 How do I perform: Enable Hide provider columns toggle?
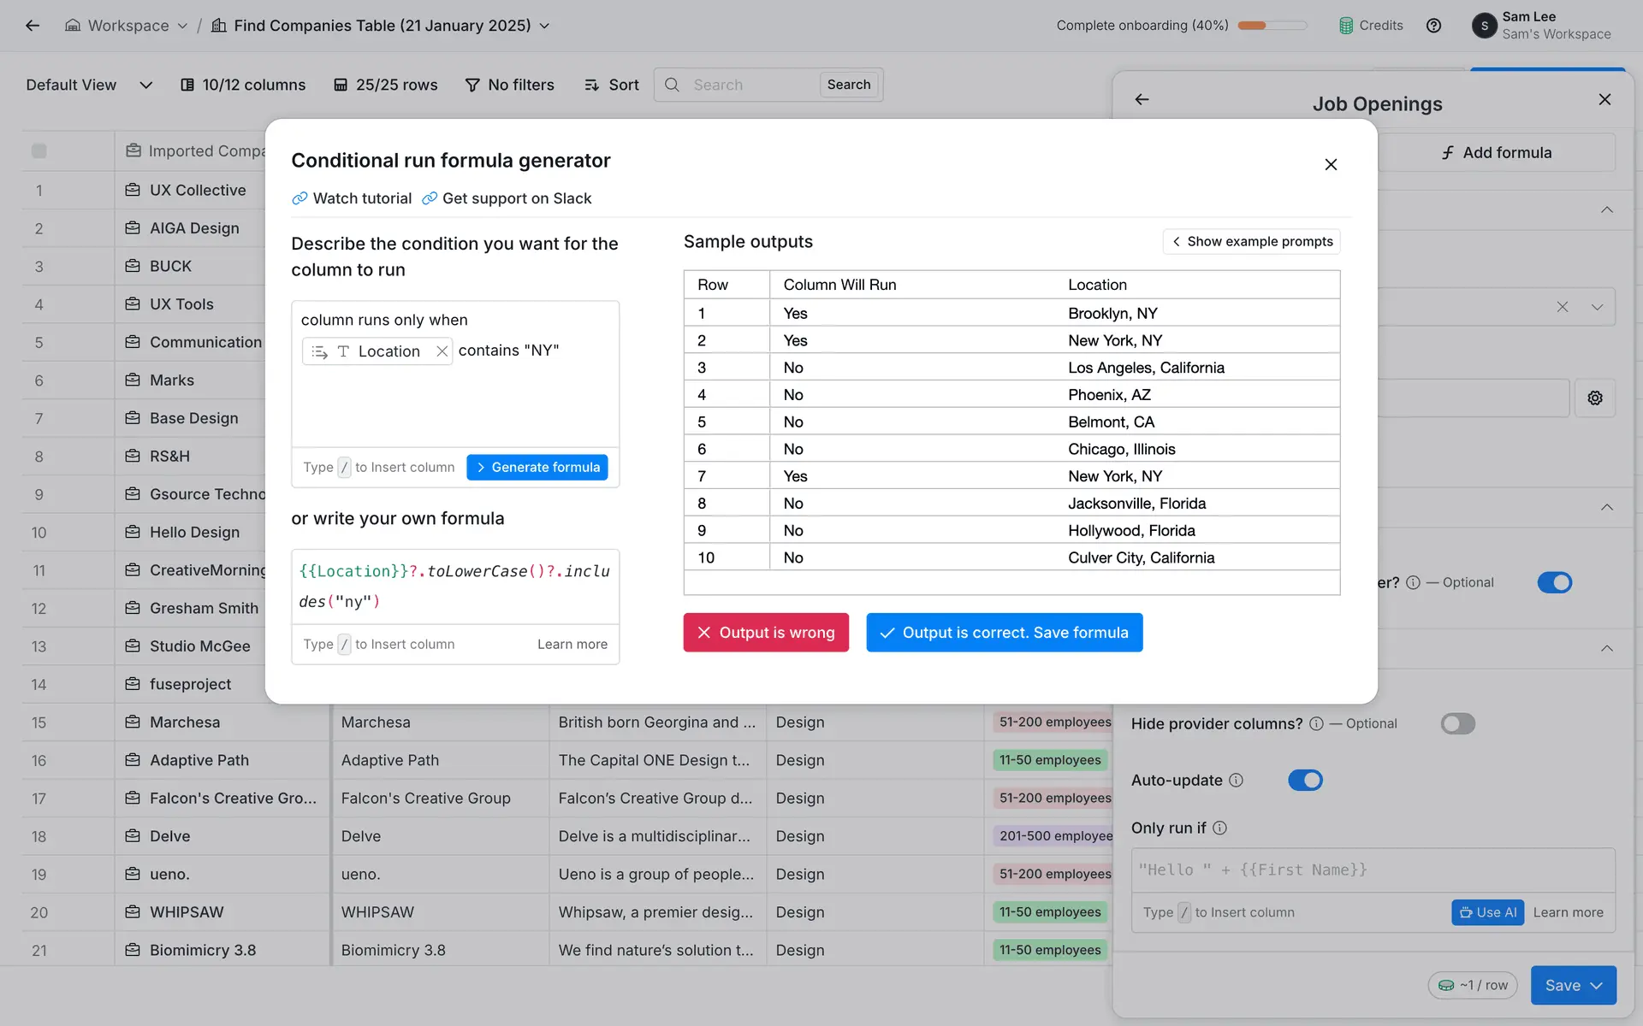pos(1457,724)
